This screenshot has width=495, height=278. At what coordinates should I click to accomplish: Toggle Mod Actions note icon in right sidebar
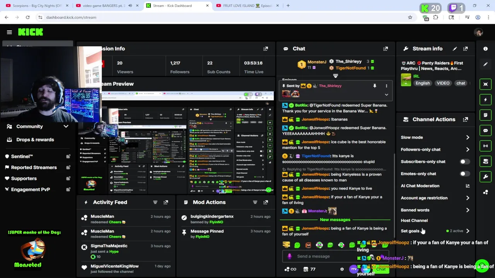coord(485,115)
